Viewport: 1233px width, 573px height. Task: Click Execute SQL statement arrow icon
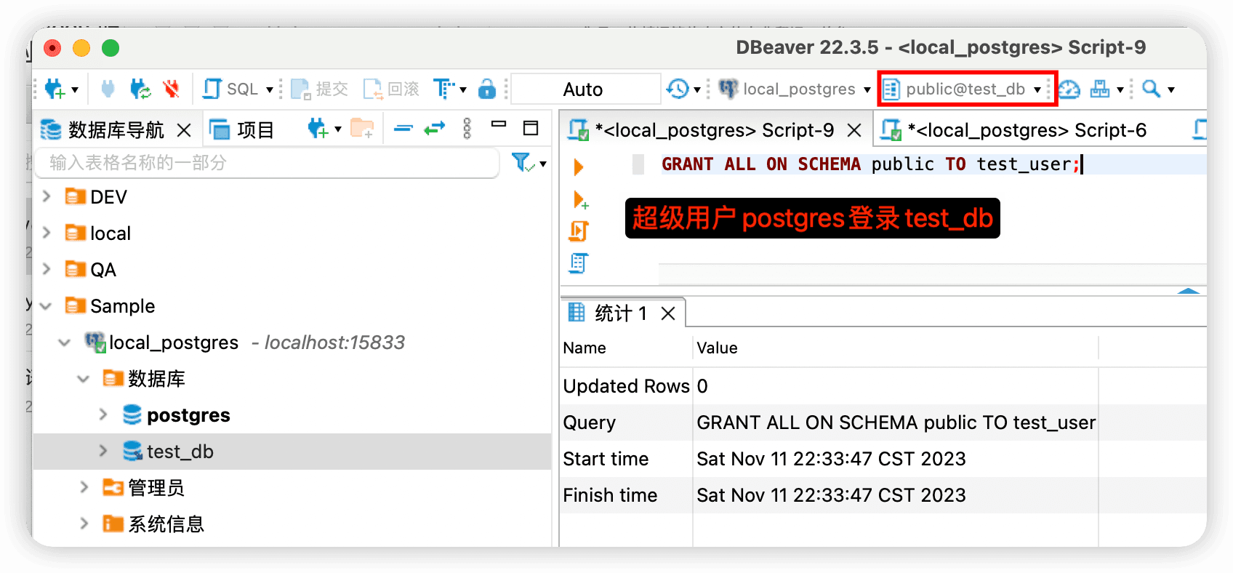pyautogui.click(x=579, y=167)
